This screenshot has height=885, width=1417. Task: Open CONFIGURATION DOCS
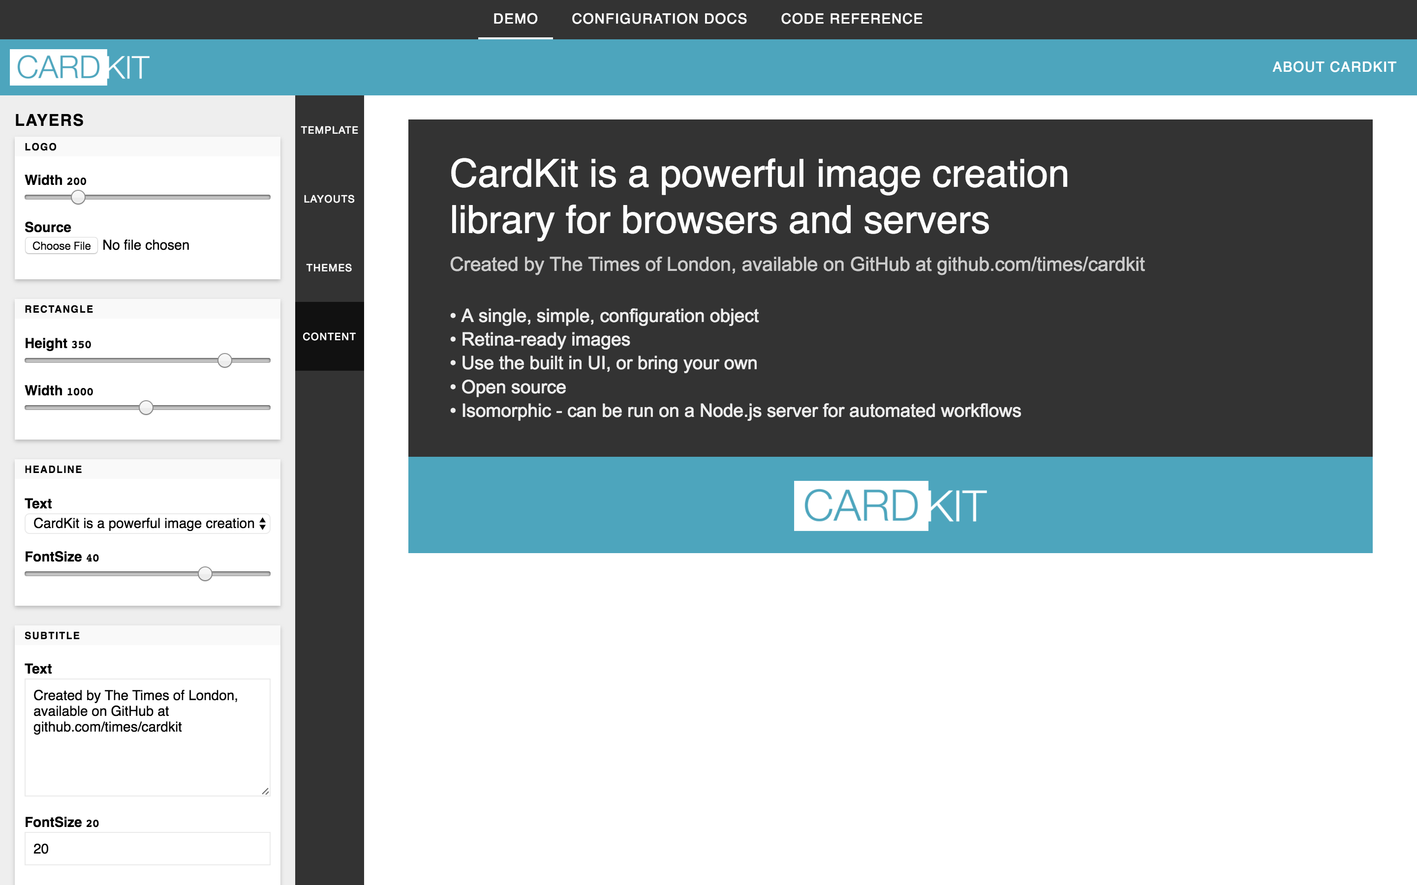[x=660, y=18]
